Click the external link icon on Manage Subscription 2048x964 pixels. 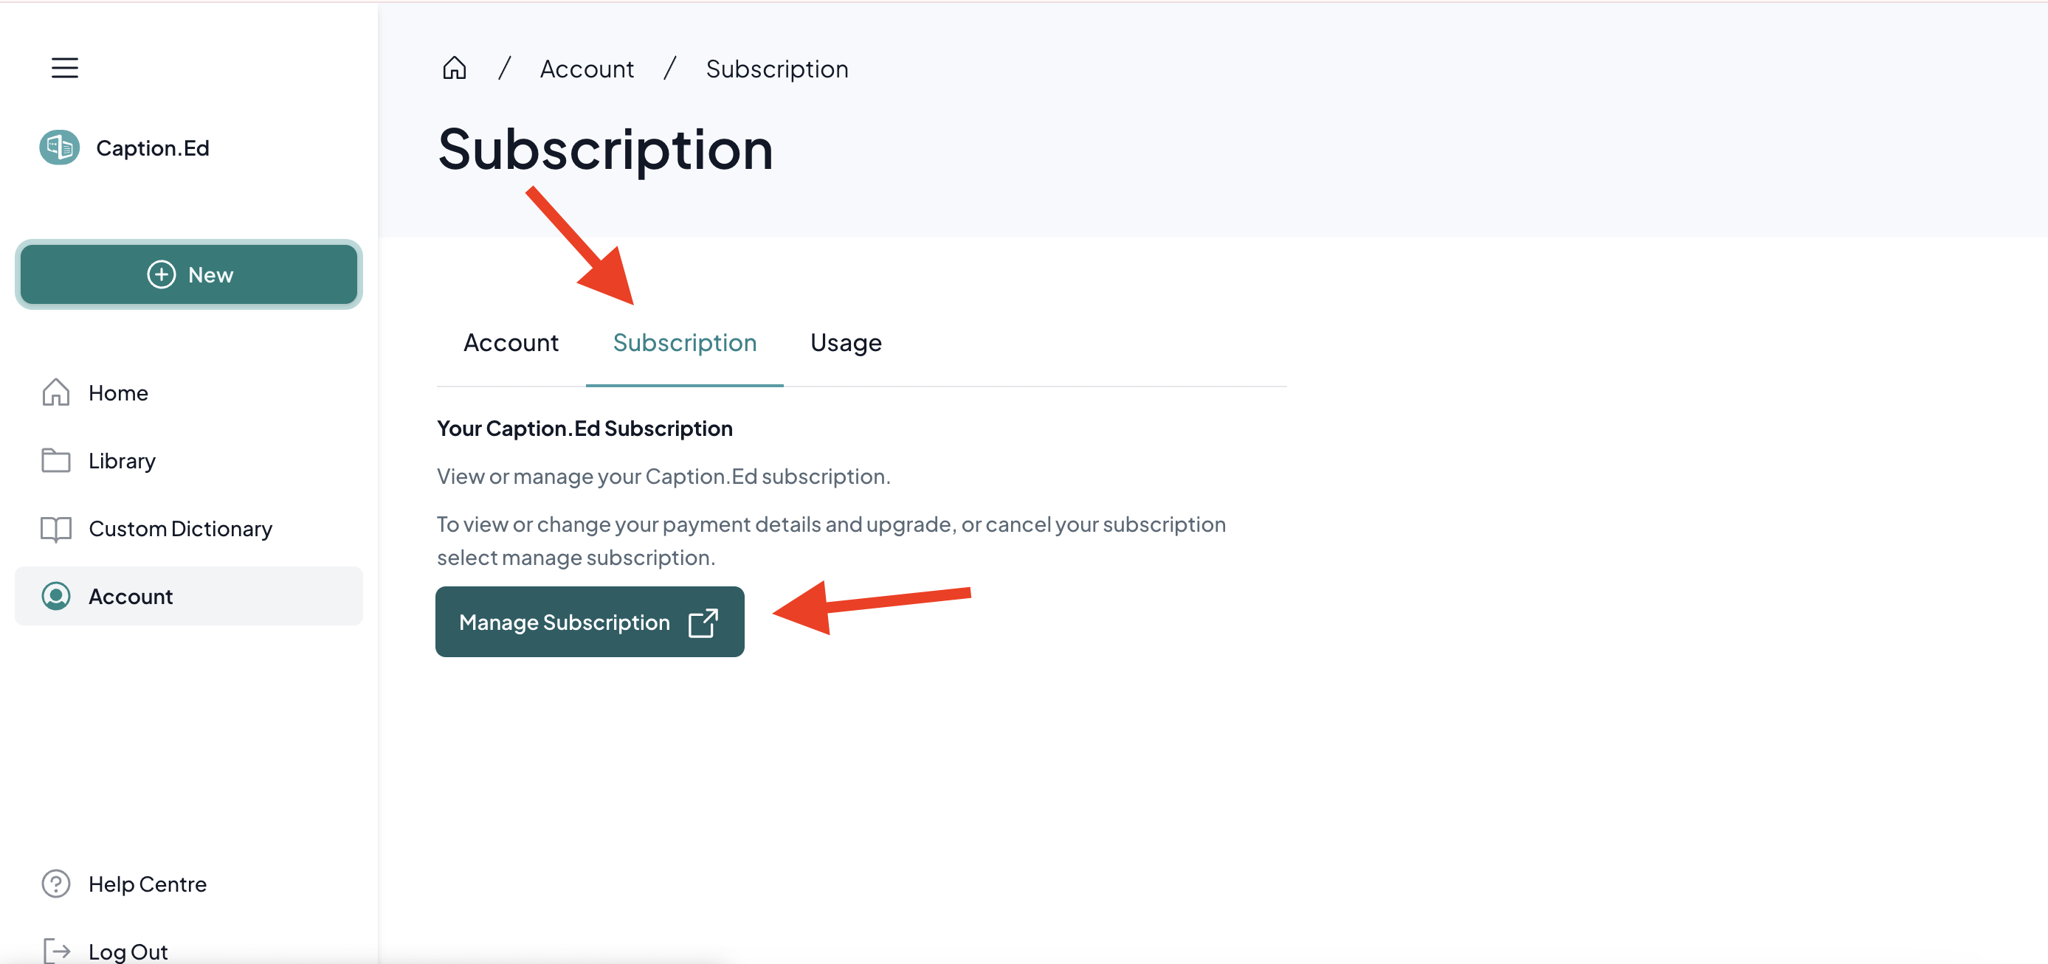(x=703, y=623)
